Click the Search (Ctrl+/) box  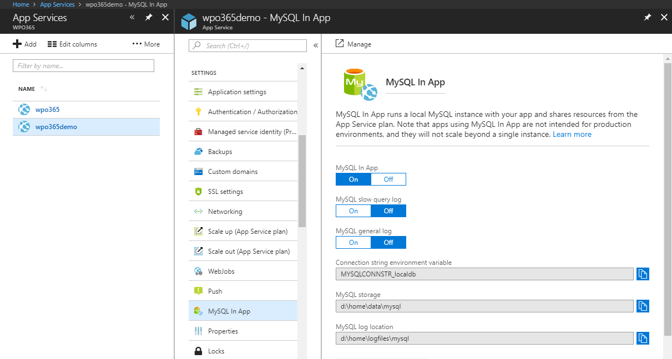tap(247, 46)
